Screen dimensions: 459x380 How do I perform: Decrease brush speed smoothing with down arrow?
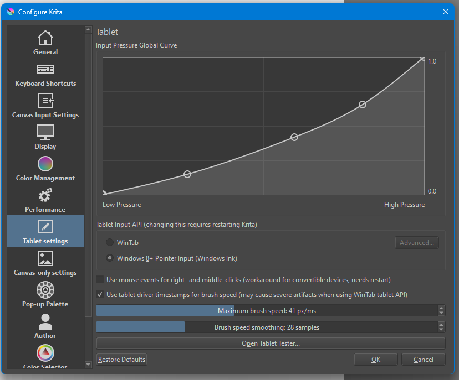coord(441,330)
